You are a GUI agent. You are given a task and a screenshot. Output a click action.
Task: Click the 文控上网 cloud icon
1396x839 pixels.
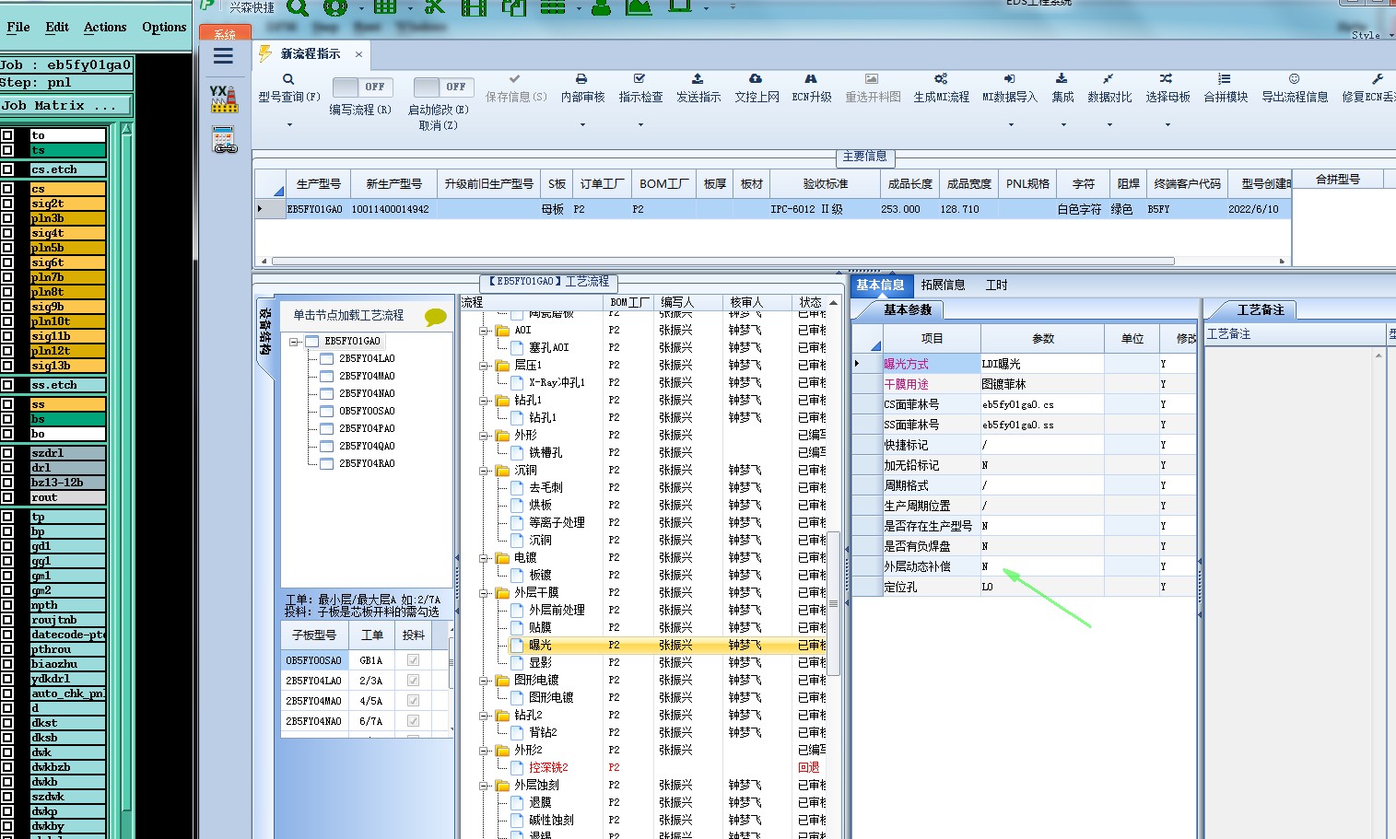tap(756, 79)
